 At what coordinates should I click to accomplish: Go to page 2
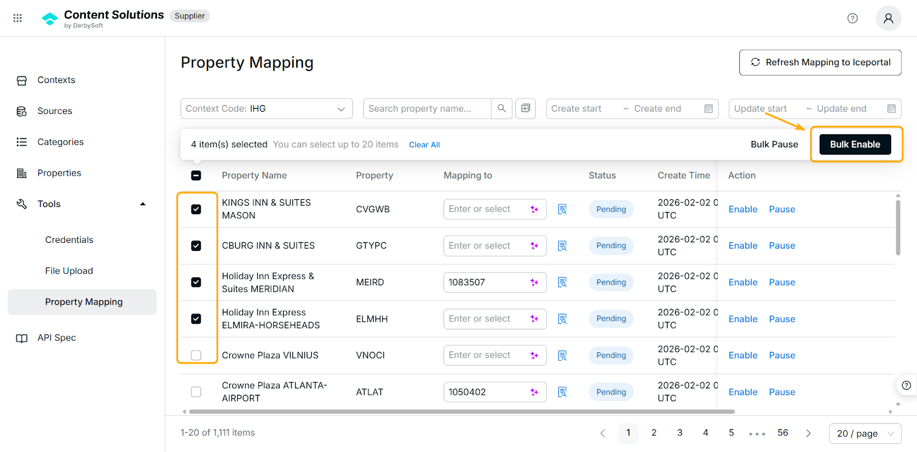[654, 433]
